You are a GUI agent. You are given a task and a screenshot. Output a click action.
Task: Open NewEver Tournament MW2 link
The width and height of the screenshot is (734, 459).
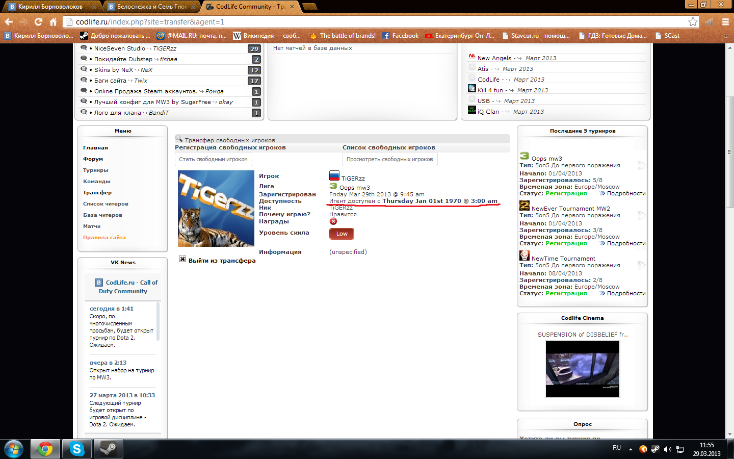tap(571, 209)
